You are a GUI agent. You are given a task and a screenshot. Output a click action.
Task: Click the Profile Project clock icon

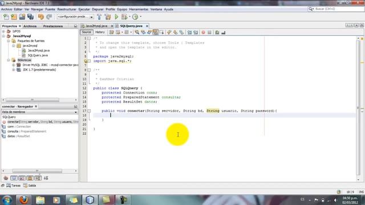(x=135, y=17)
